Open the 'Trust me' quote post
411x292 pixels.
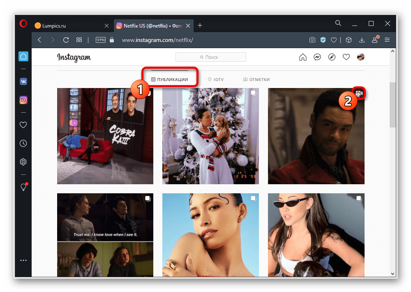click(x=105, y=235)
